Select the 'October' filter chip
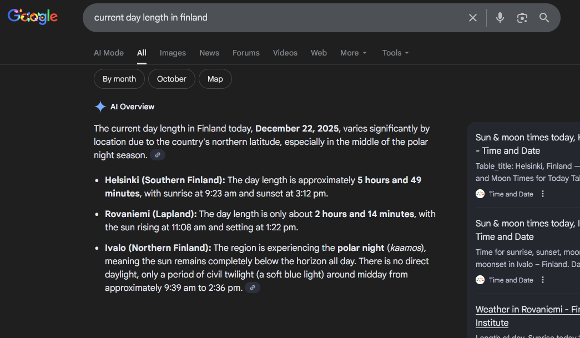Image resolution: width=580 pixels, height=338 pixels. [172, 79]
